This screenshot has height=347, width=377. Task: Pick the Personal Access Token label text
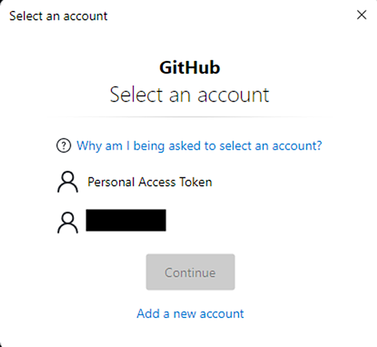click(x=150, y=182)
